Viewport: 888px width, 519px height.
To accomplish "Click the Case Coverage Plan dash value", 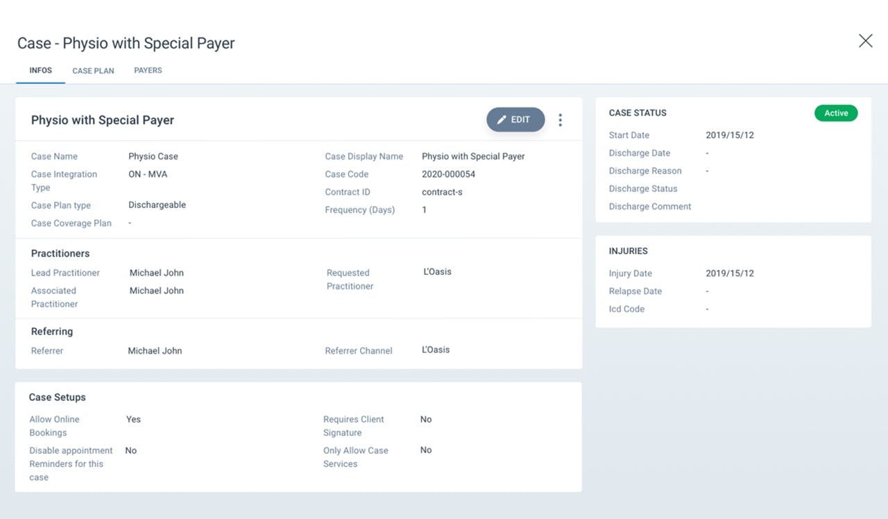I will tap(128, 223).
